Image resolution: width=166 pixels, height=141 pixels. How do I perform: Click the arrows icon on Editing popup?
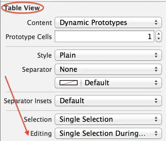[156, 133]
